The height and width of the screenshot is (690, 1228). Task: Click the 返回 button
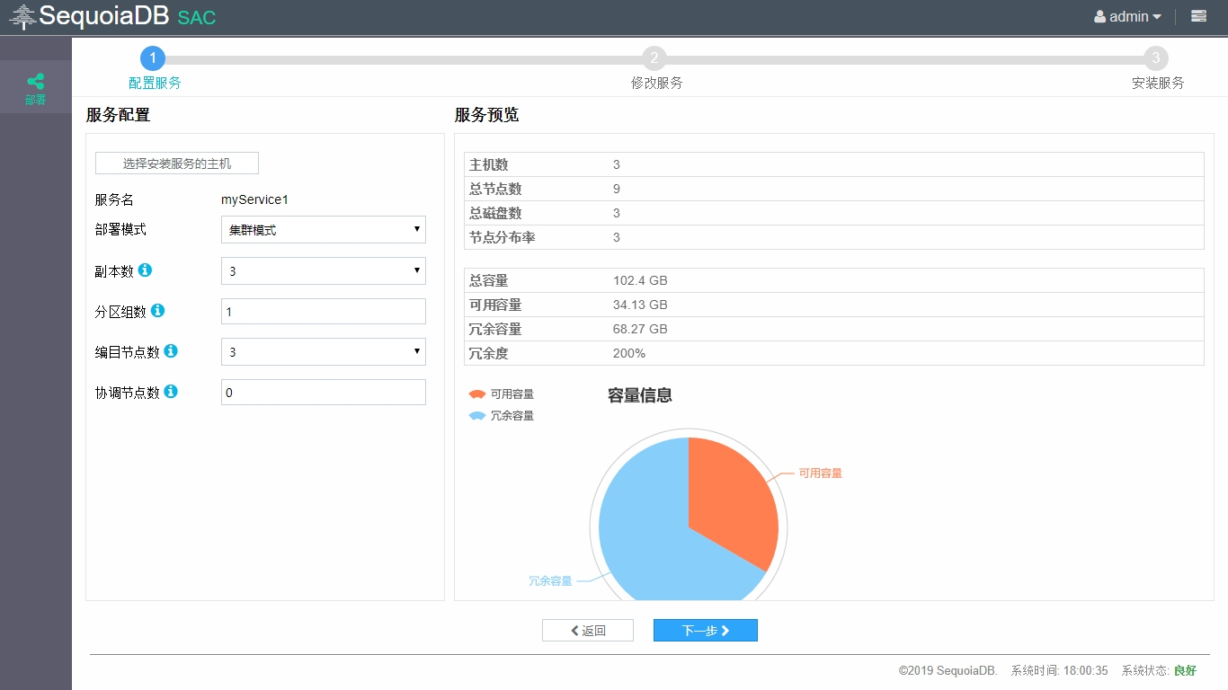coord(588,631)
